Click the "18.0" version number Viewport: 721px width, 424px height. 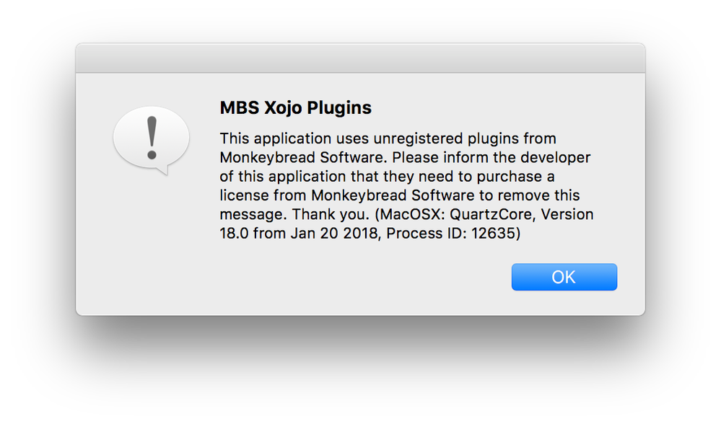235,234
